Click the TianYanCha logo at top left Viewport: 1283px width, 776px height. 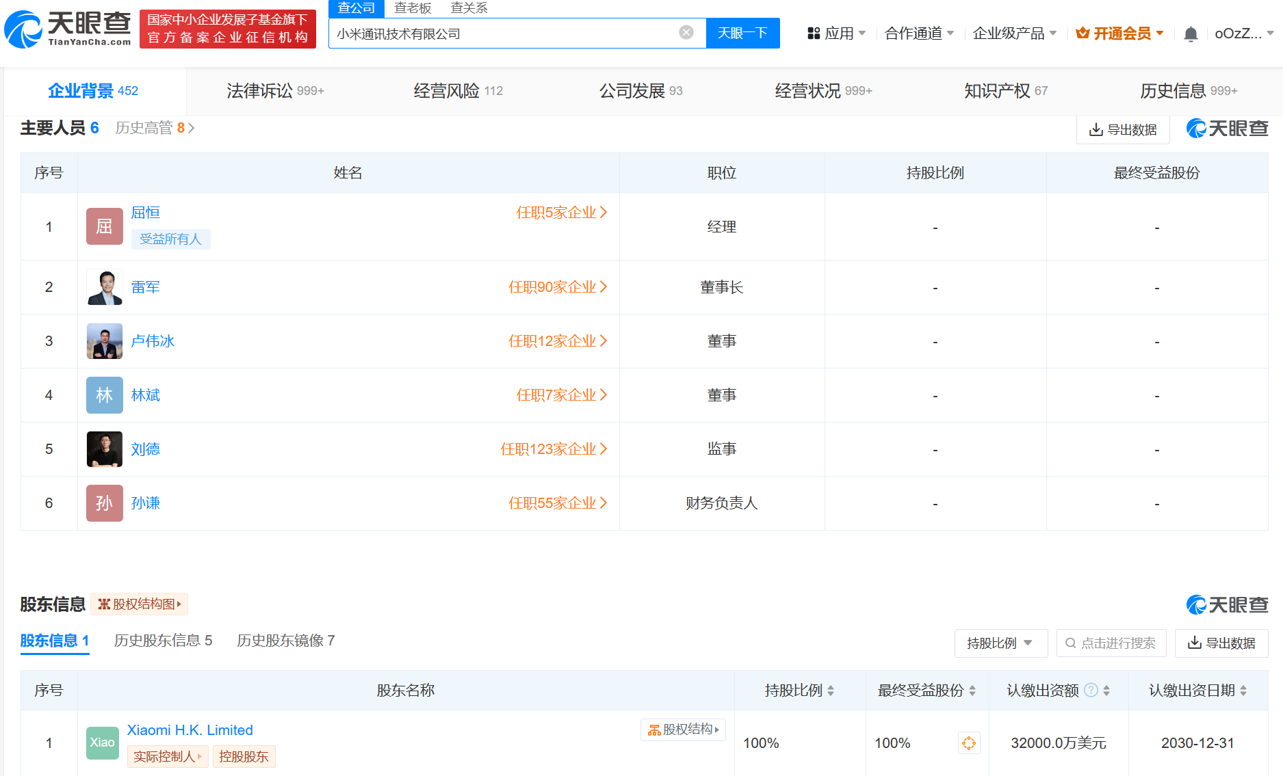(68, 29)
